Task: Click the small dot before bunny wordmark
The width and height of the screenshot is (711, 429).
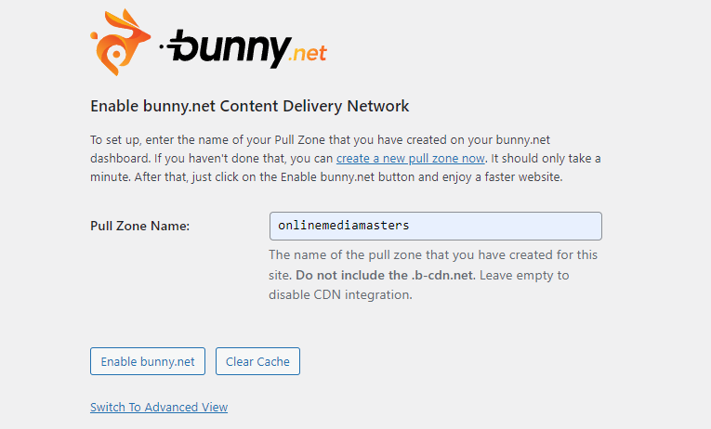Action: (x=162, y=46)
